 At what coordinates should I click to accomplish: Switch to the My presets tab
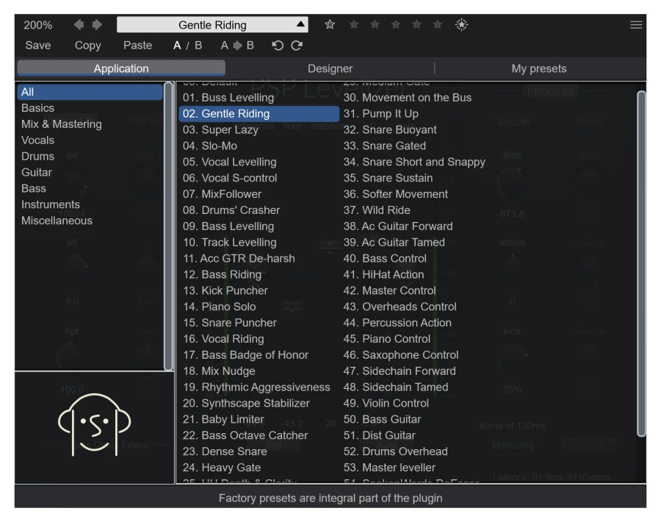point(539,68)
